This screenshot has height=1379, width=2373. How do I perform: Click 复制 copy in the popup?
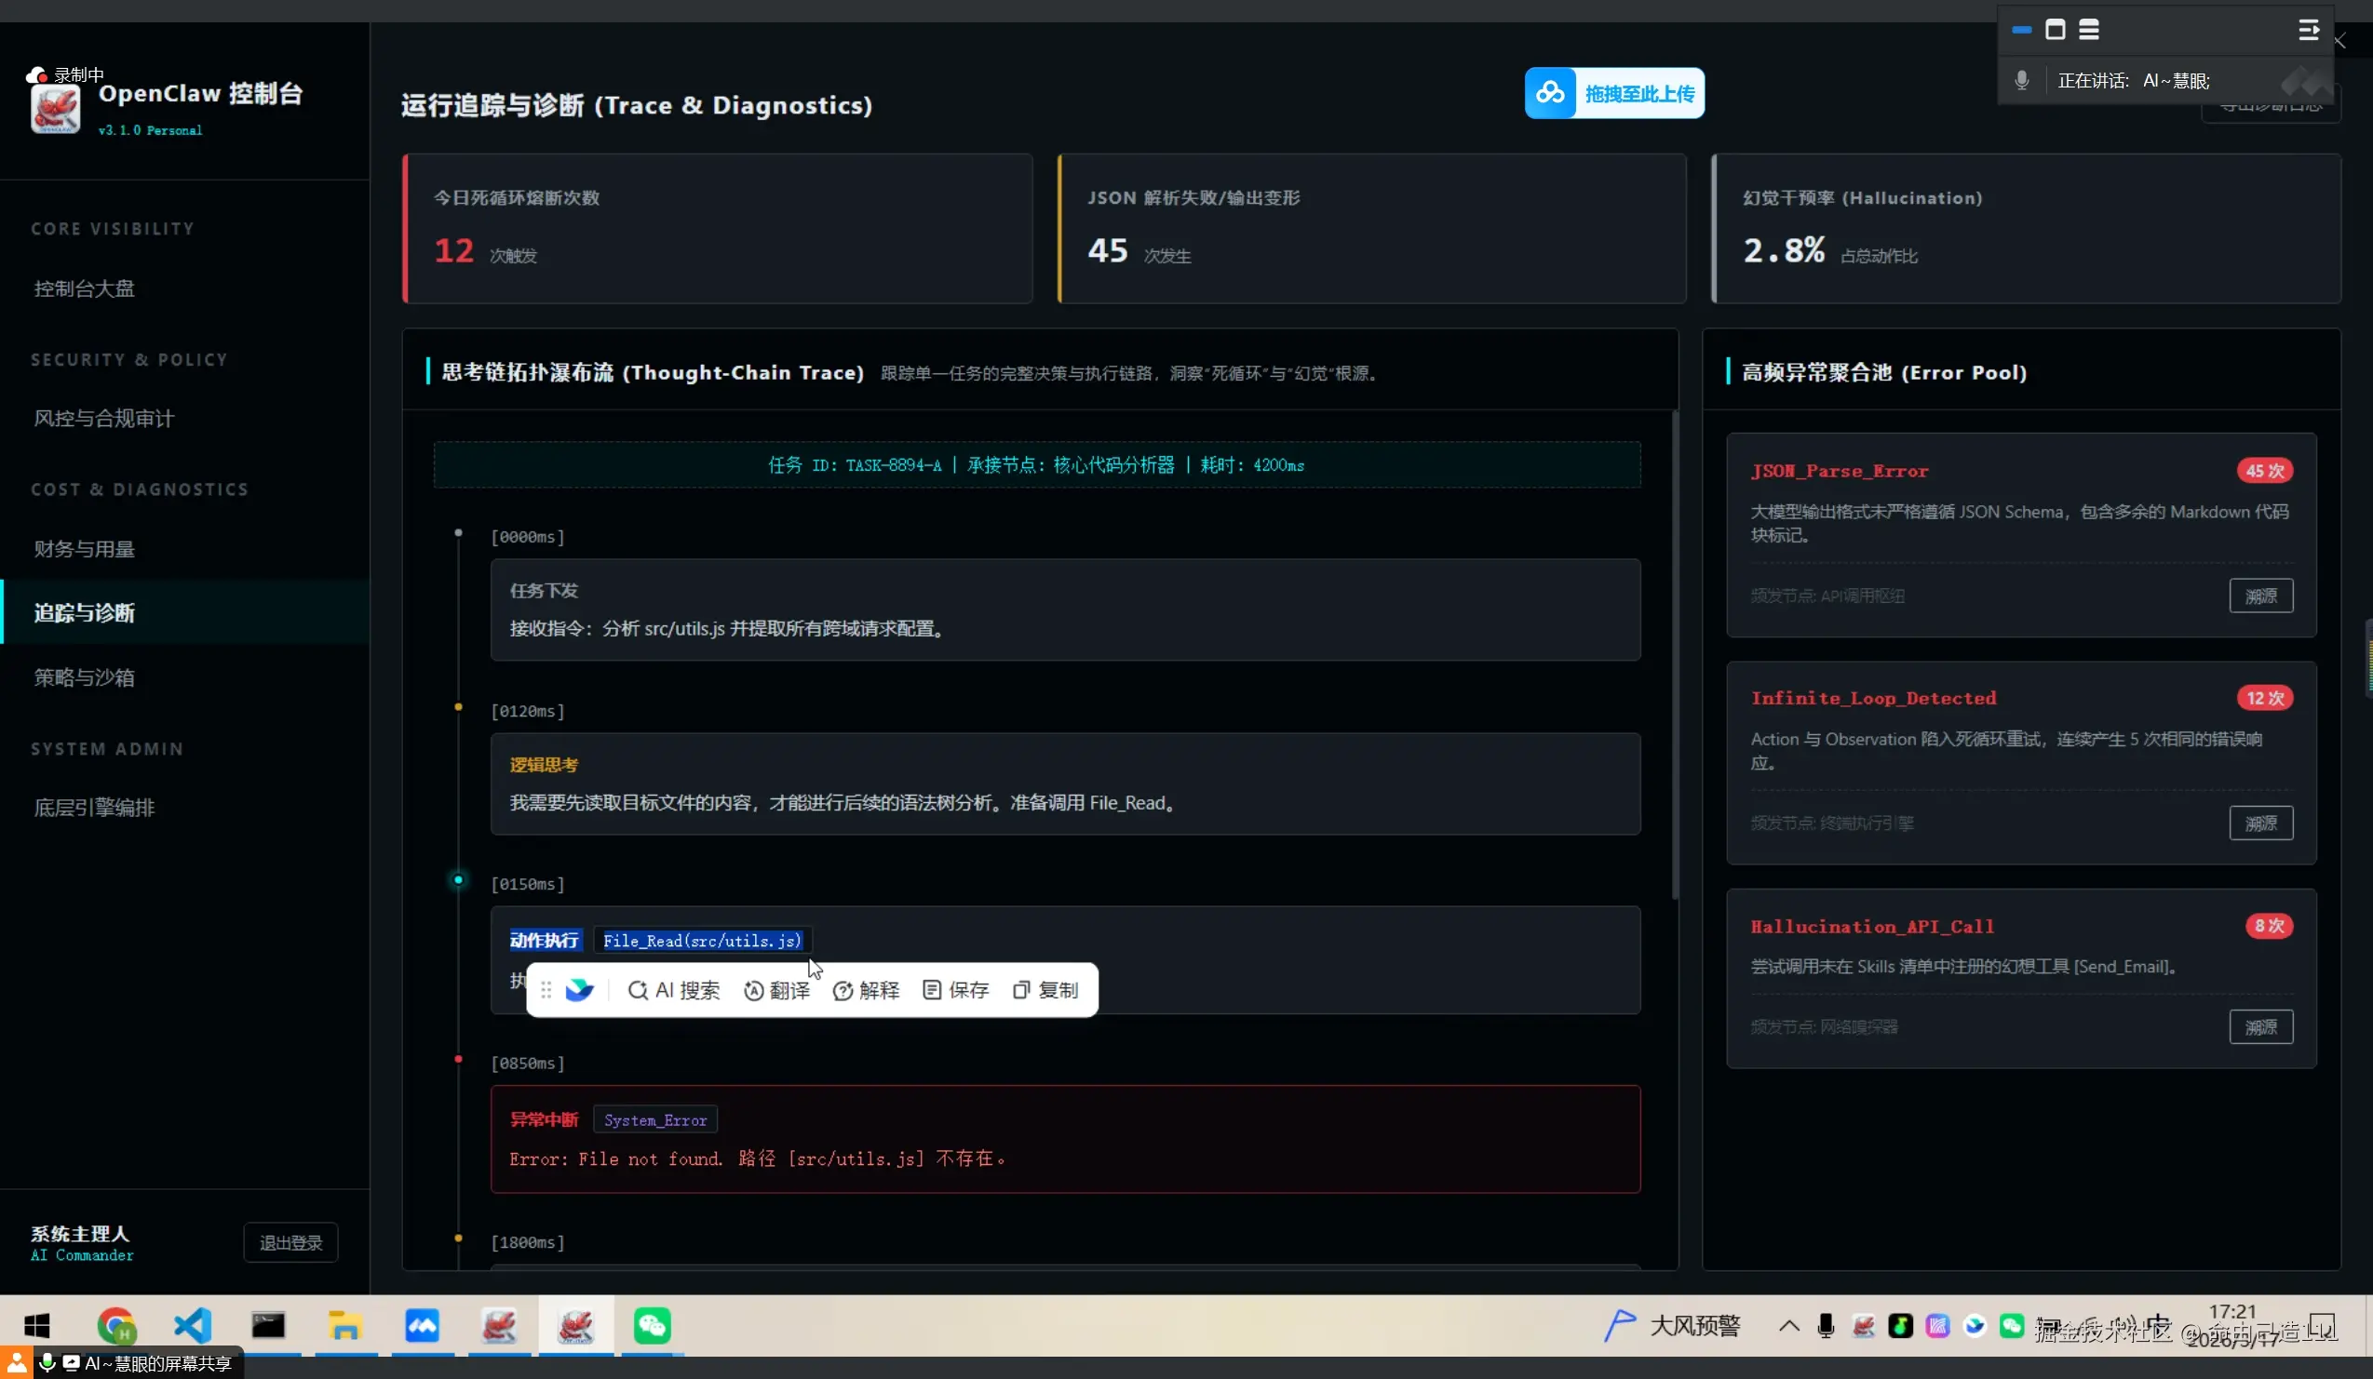pos(1045,990)
